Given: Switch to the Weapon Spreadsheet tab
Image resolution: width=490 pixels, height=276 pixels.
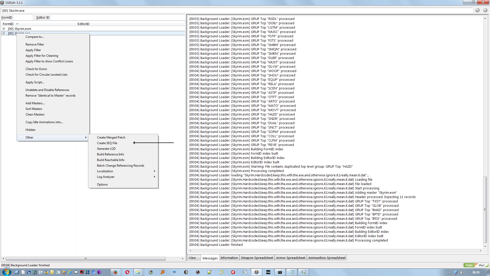Looking at the screenshot, I should (x=257, y=258).
